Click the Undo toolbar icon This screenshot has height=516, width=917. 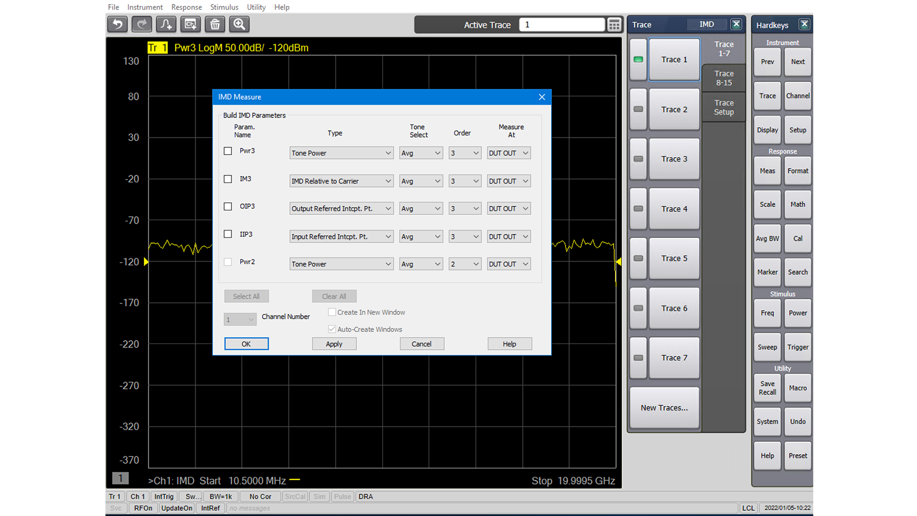pyautogui.click(x=117, y=24)
